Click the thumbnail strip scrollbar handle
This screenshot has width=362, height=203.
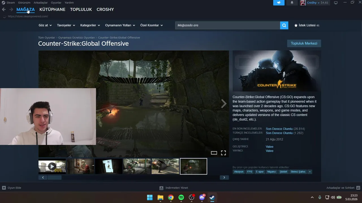coord(54,177)
